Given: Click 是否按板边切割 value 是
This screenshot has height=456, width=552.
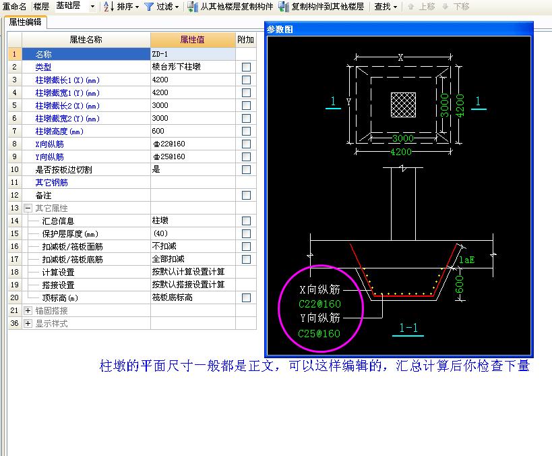Looking at the screenshot, I should (x=193, y=169).
